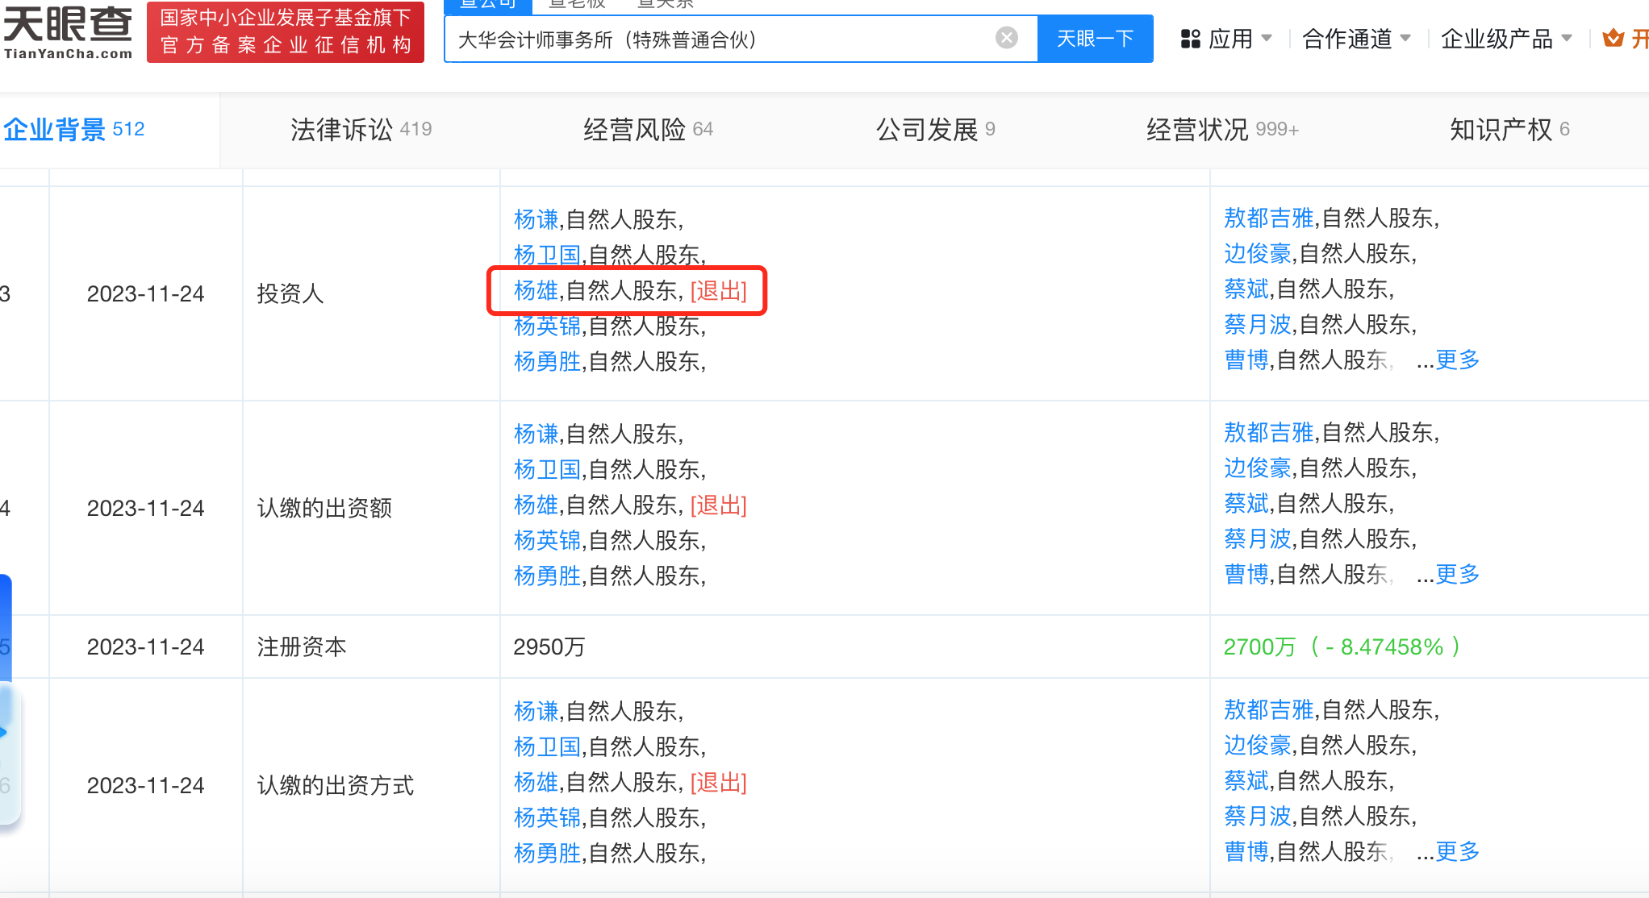Click the red official credit agency badge
The width and height of the screenshot is (1649, 898).
point(286,32)
